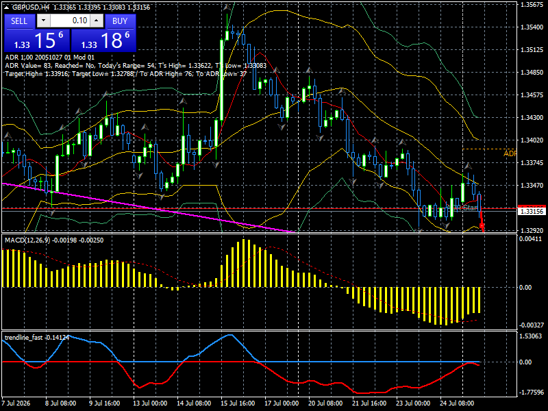Click trendline_fast scale value 1.53063

[x=530, y=336]
